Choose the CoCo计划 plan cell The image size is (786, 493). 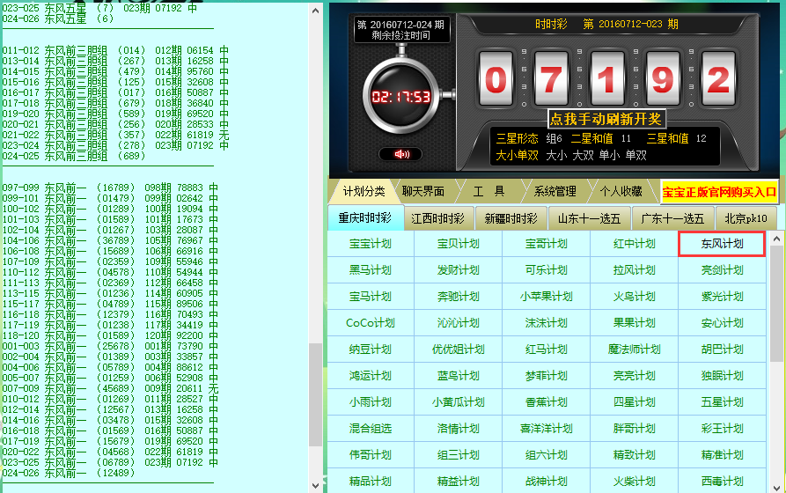coord(370,323)
